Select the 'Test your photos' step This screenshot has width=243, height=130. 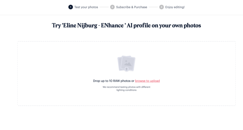click(x=86, y=7)
